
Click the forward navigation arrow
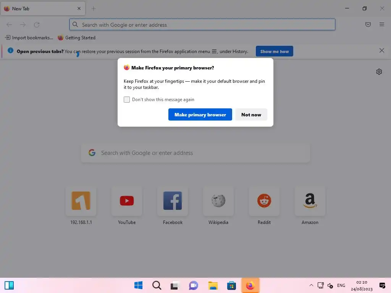click(x=23, y=25)
